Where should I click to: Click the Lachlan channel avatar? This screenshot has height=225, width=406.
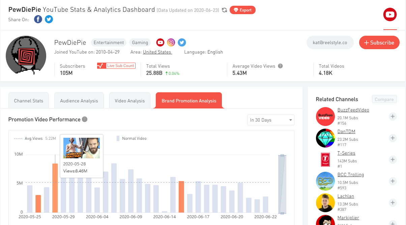[325, 203]
